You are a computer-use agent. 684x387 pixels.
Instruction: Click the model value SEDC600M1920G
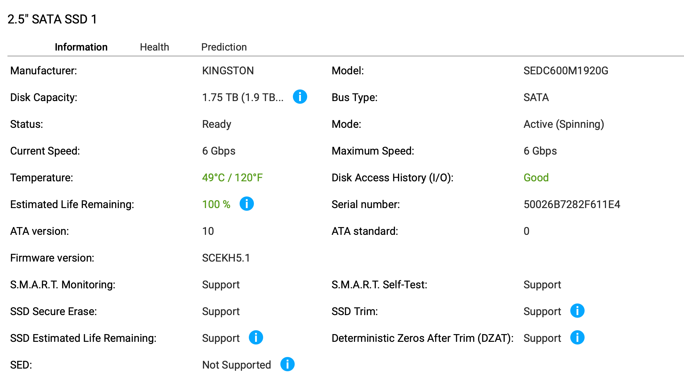tap(566, 71)
